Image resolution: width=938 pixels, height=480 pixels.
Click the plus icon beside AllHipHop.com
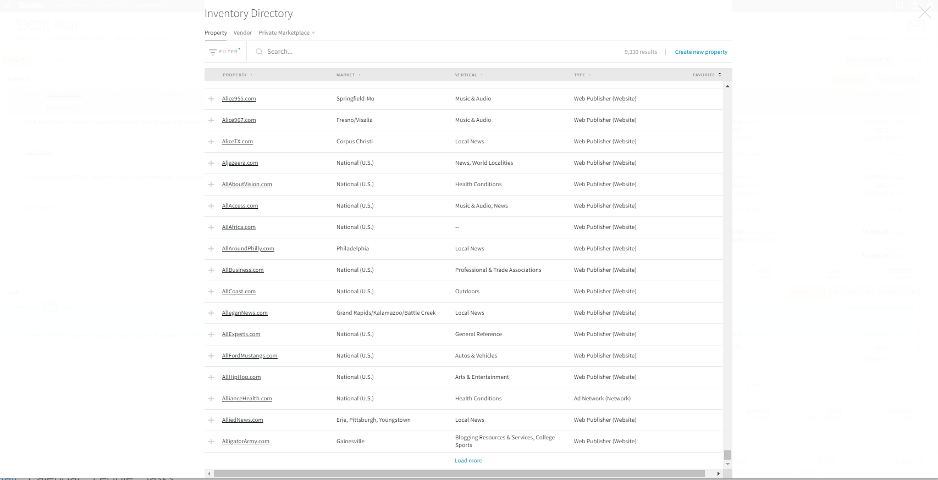(211, 377)
